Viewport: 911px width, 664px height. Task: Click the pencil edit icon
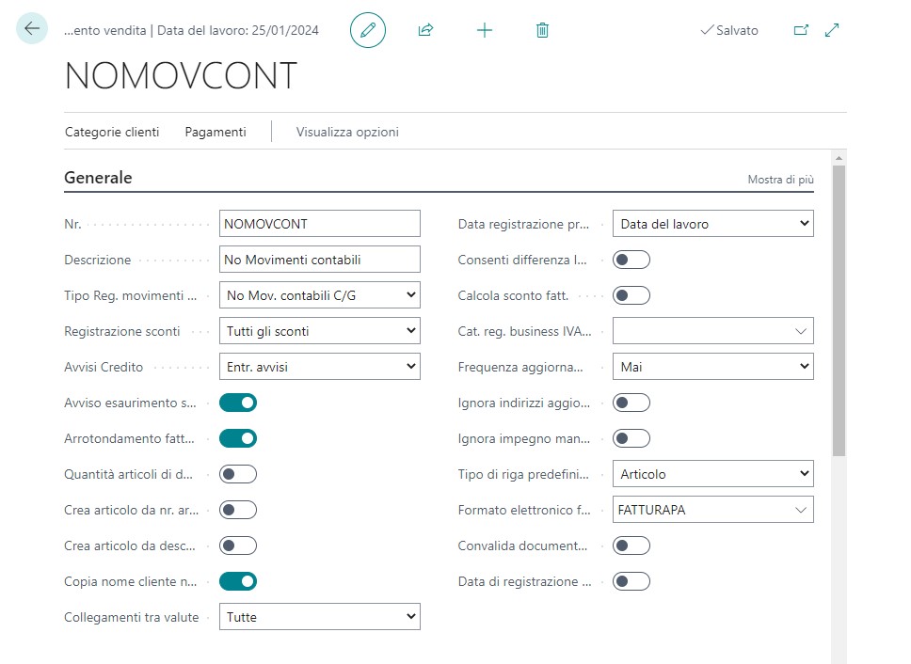pos(368,30)
